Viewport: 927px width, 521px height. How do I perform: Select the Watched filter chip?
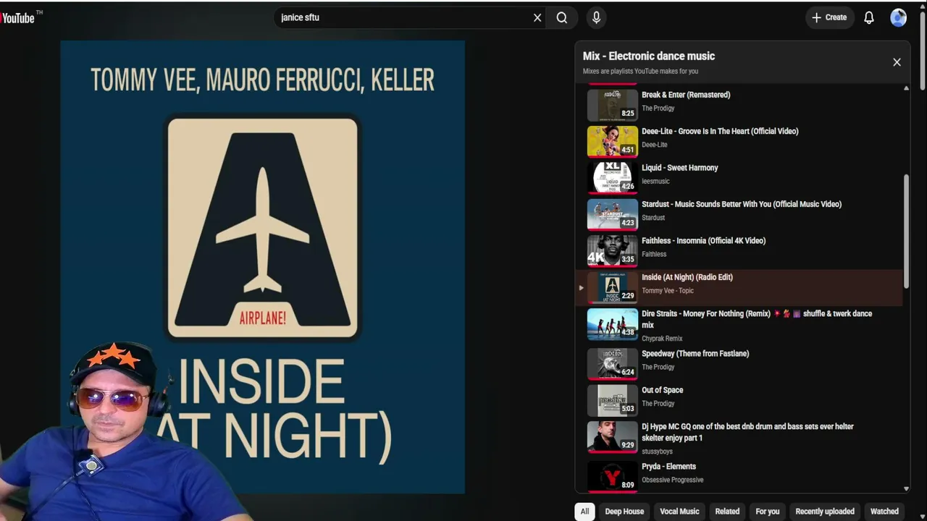tap(884, 512)
